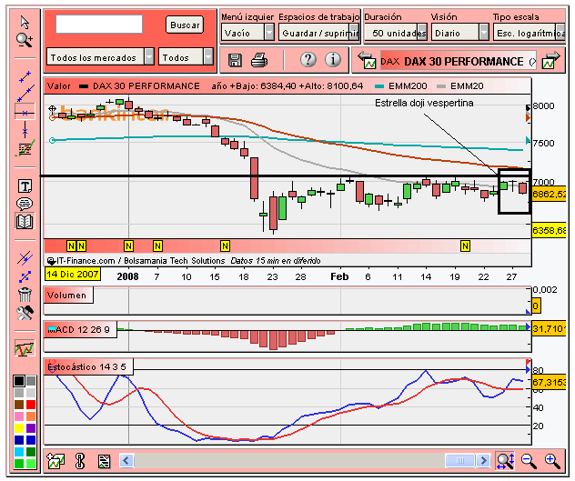Click the scrollbar right arrow

(484, 460)
